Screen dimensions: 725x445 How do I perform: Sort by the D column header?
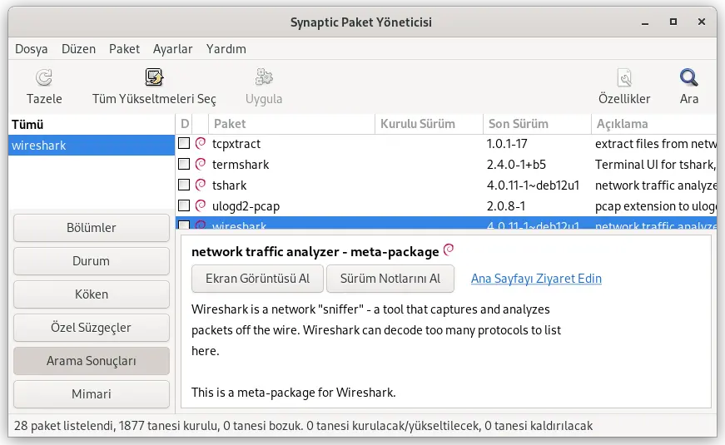[184, 124]
